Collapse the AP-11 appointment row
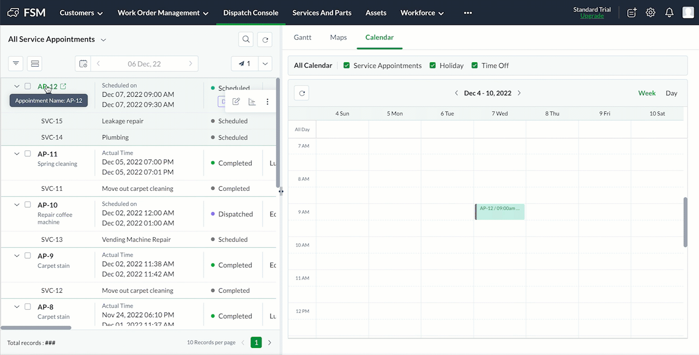 (x=17, y=154)
